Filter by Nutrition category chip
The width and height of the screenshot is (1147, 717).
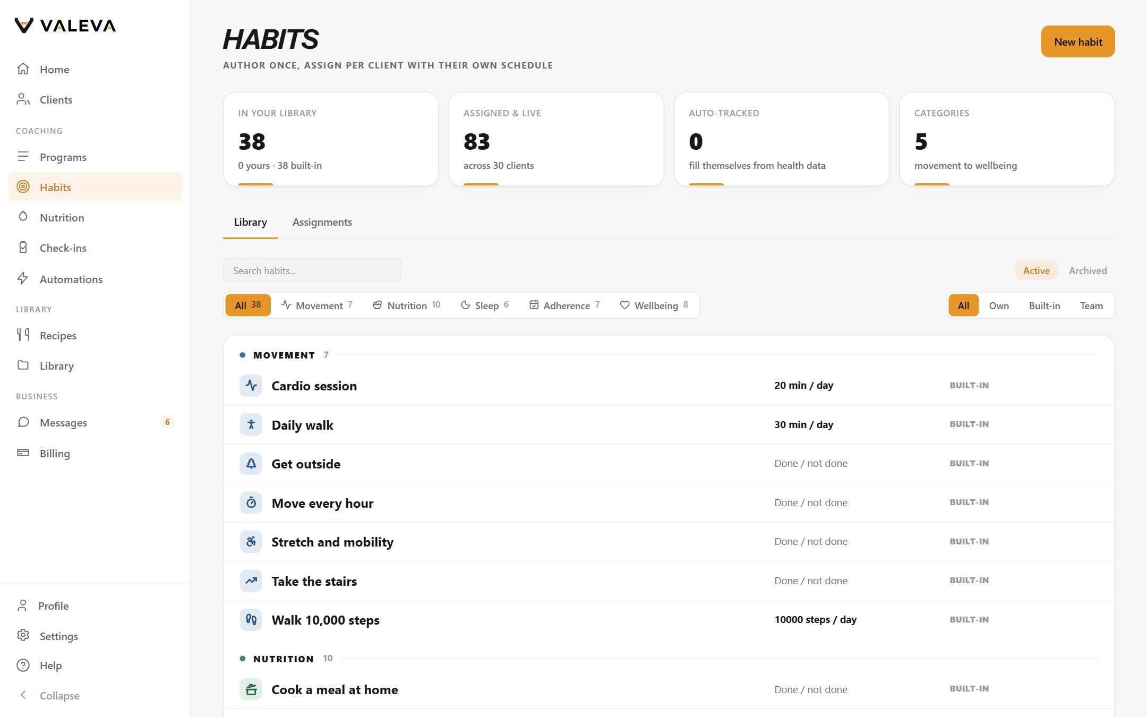407,305
